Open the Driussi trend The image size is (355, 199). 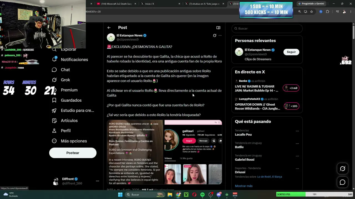[x=240, y=172]
